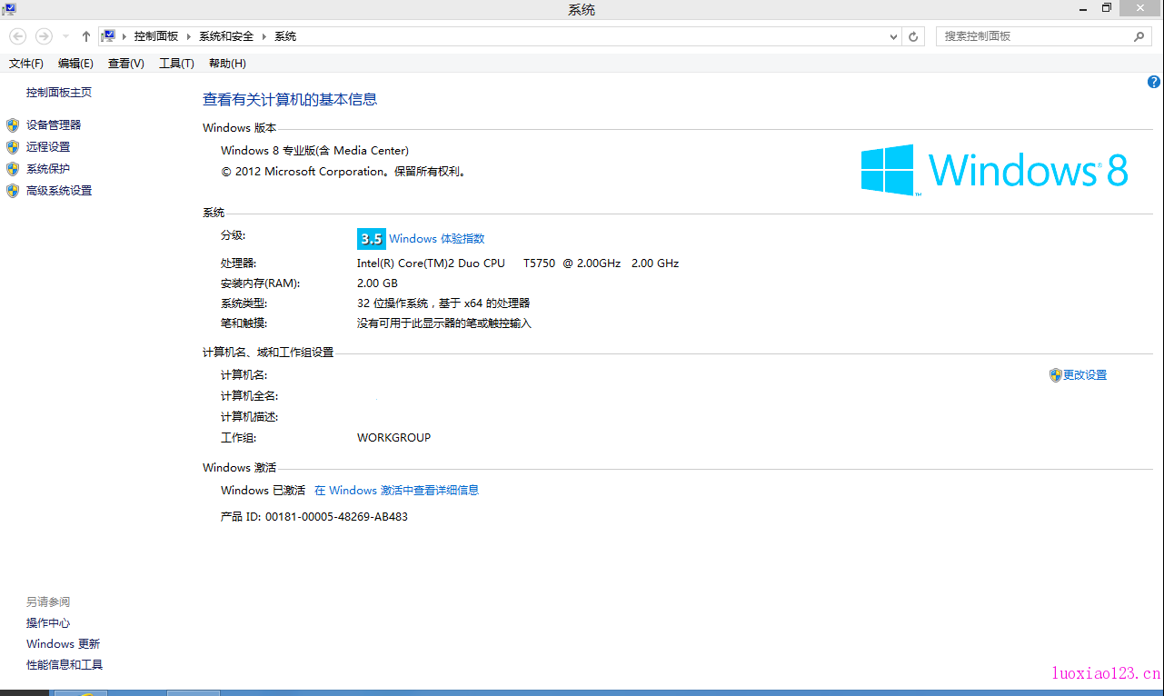Image resolution: width=1164 pixels, height=696 pixels.
Task: Click the 处理器: label
Action: (x=238, y=263)
